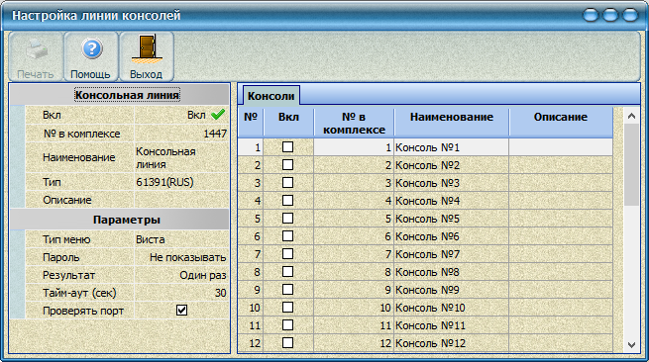The image size is (649, 362).
Task: Click the Консоль №9 name cell
Action: pos(452,289)
